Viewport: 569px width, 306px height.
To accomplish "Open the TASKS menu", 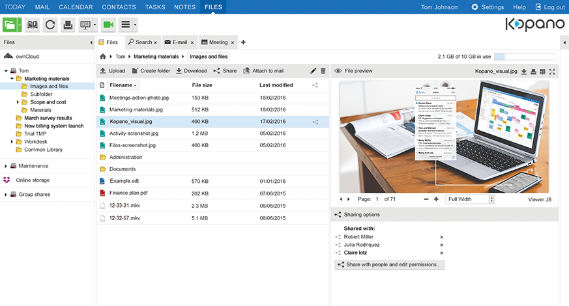I will point(155,7).
